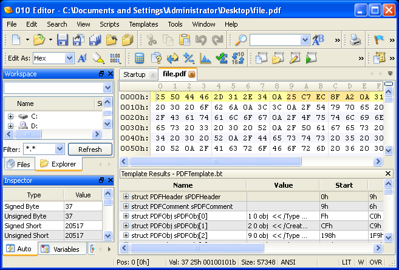This screenshot has height=270, width=399.
Task: Expand struct PDFHeader sPDFHeader row
Action: [x=126, y=196]
